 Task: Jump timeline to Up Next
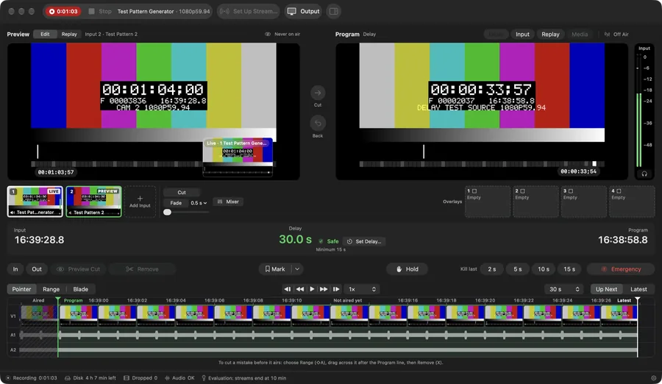tap(606, 289)
